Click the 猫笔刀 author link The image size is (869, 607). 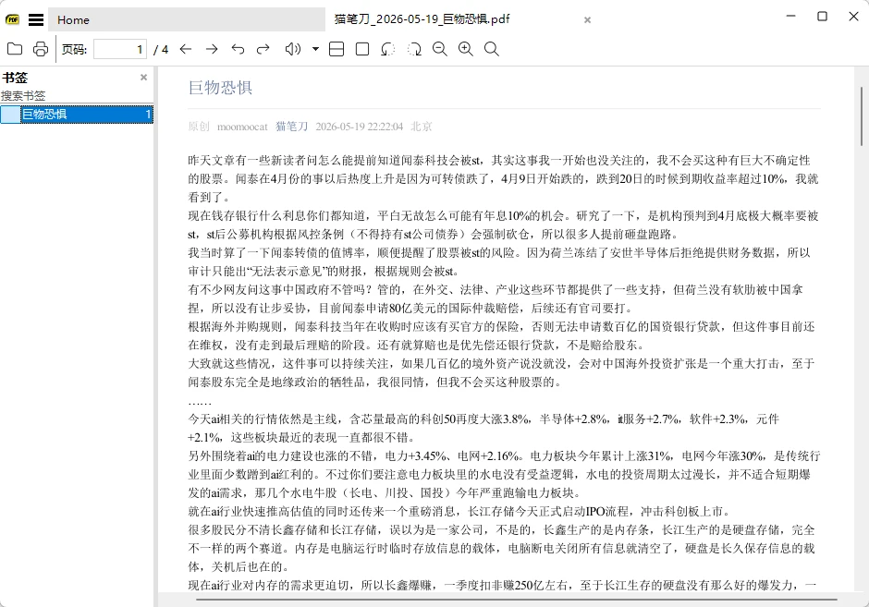tap(291, 127)
